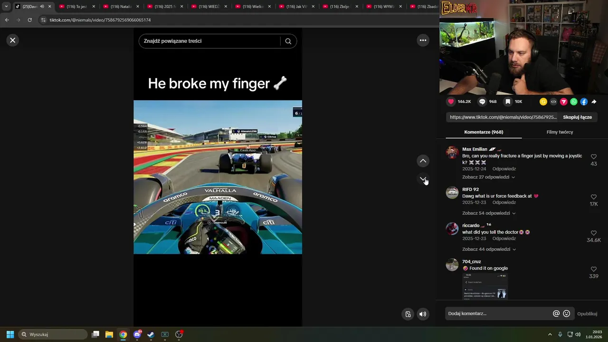Open Steam from the taskbar
Viewport: 608px width, 342px height.
(151, 334)
